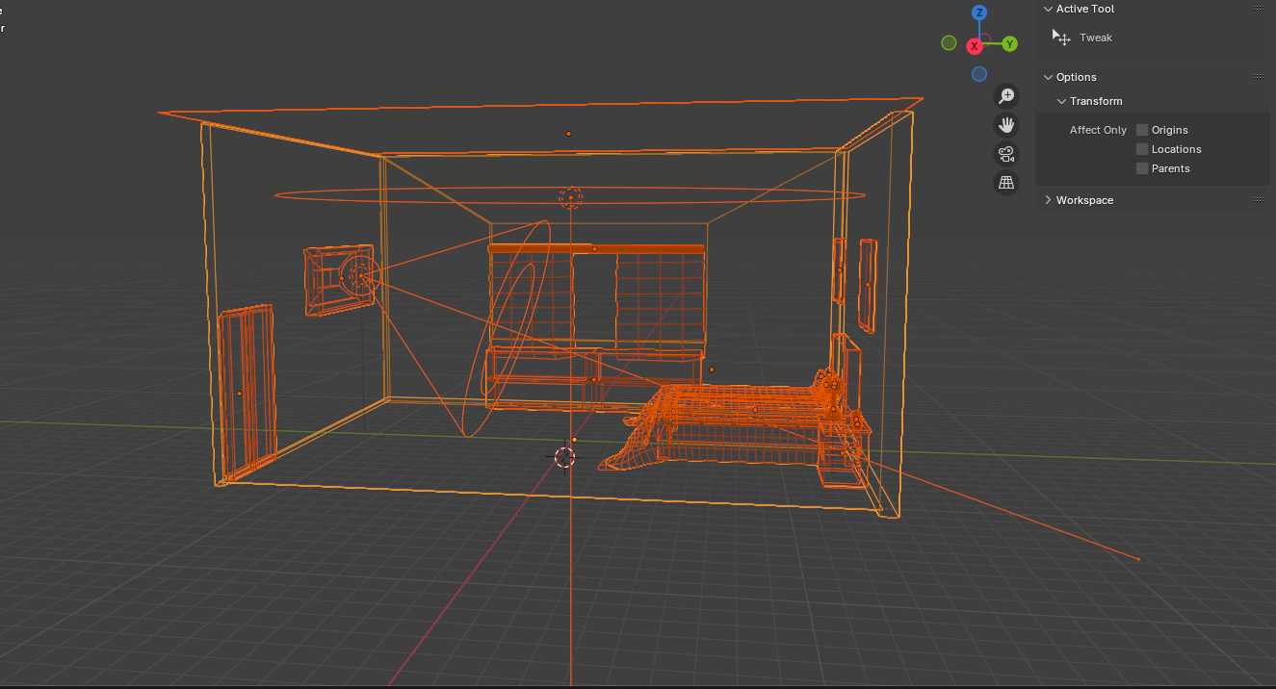Screen dimensions: 1276x689
Task: Click the hand pan view button
Action: point(1006,125)
